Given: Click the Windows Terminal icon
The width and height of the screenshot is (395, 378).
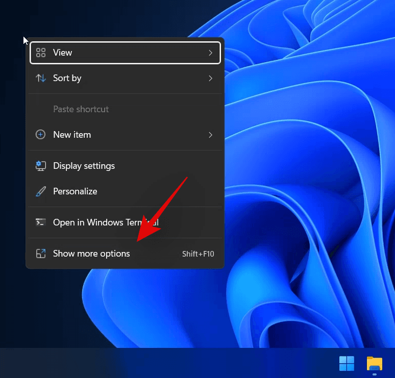Looking at the screenshot, I should click(x=40, y=222).
